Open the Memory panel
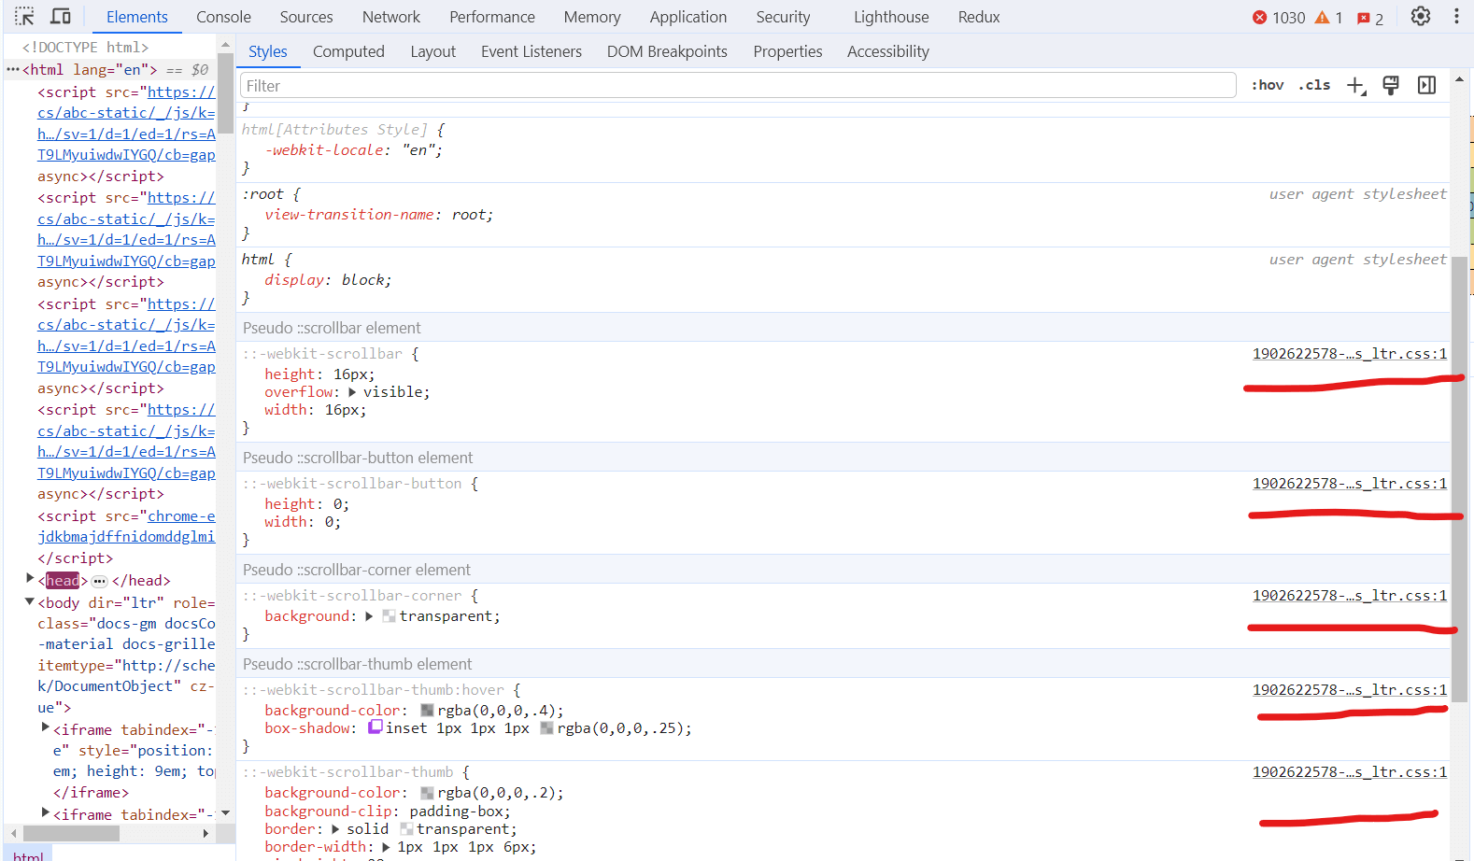Viewport: 1474px width, 861px height. pyautogui.click(x=592, y=17)
